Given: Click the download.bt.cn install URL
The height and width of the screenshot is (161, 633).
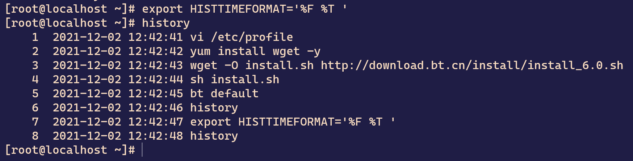Looking at the screenshot, I should click(x=472, y=65).
